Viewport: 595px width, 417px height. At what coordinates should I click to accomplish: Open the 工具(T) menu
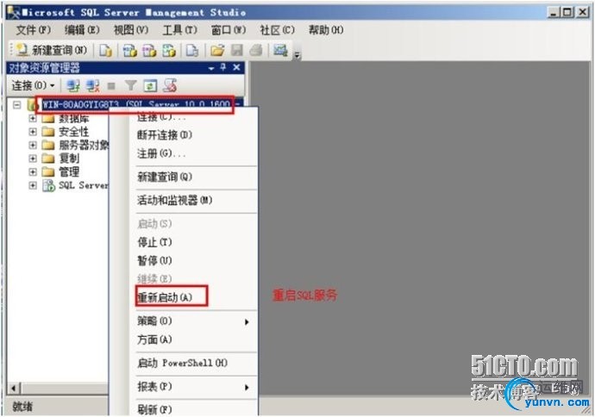pos(180,30)
